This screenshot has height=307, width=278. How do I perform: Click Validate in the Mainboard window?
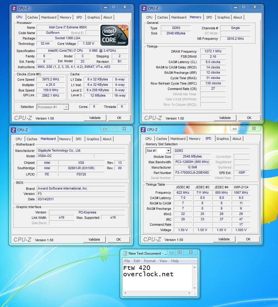(94, 239)
